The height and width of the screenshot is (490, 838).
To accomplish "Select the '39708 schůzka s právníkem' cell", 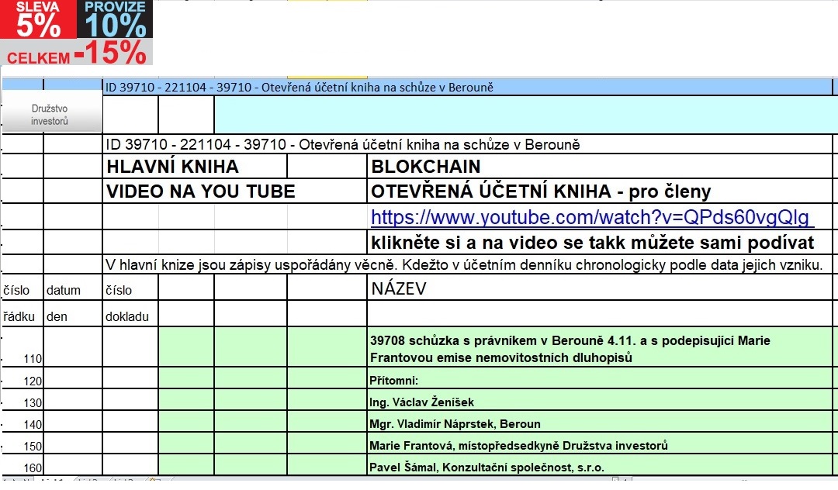I will [600, 347].
